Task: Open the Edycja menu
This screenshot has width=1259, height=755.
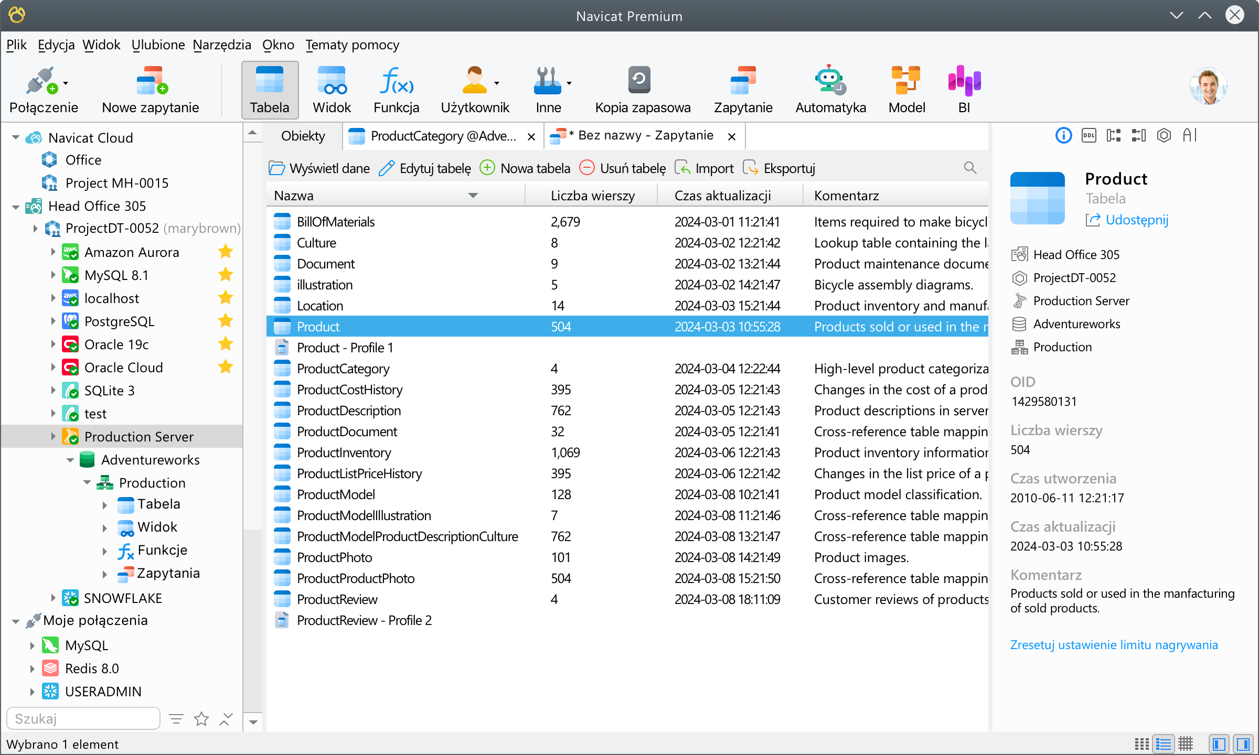Action: click(x=56, y=45)
